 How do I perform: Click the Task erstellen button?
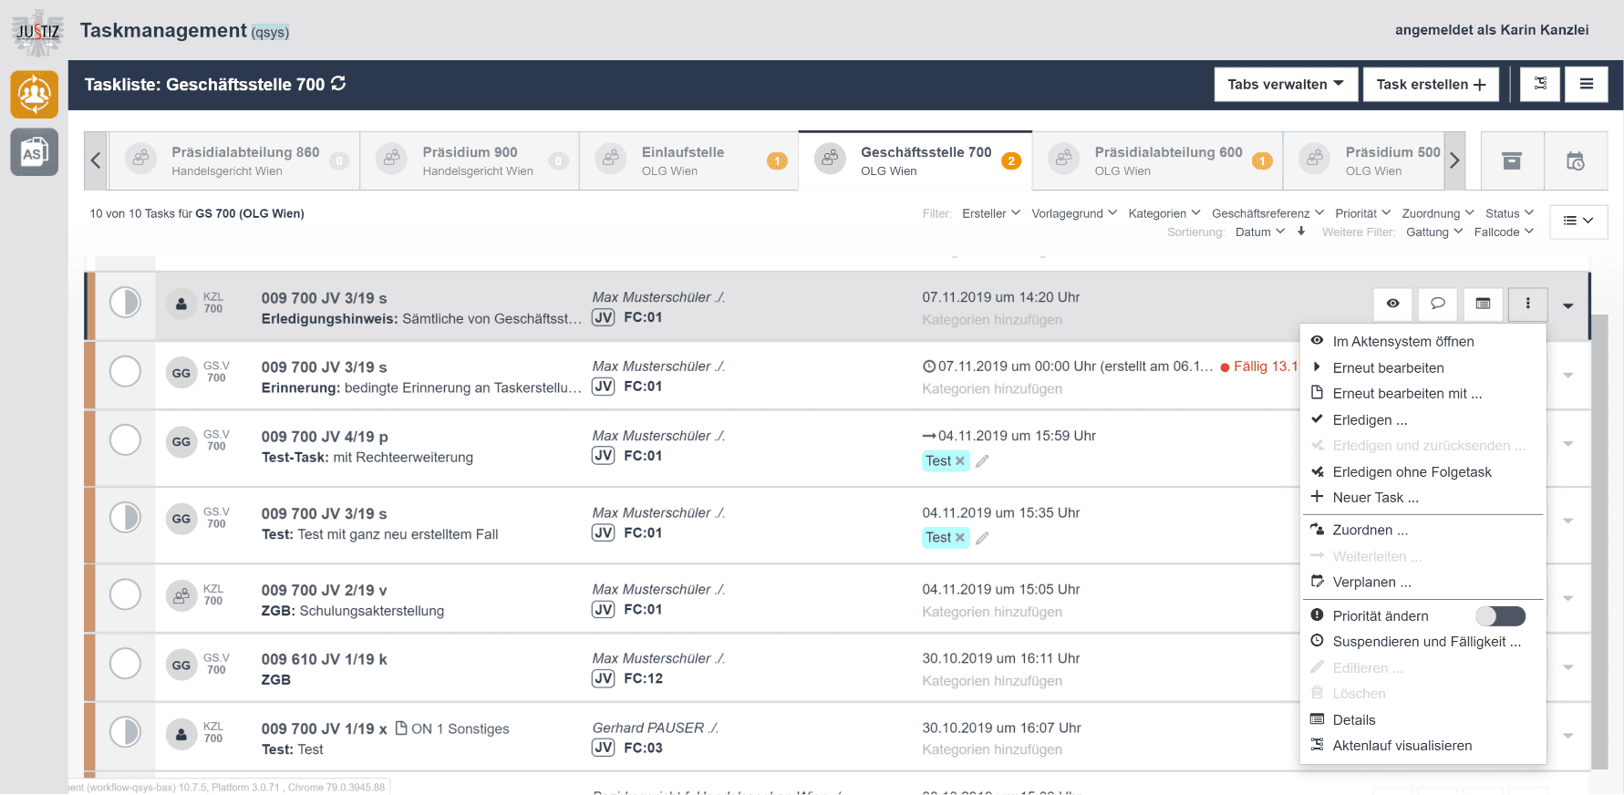point(1430,84)
